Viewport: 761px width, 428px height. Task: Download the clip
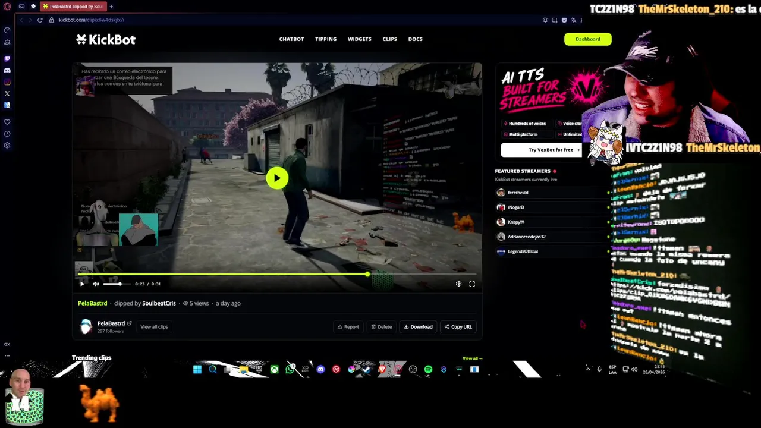tap(418, 326)
